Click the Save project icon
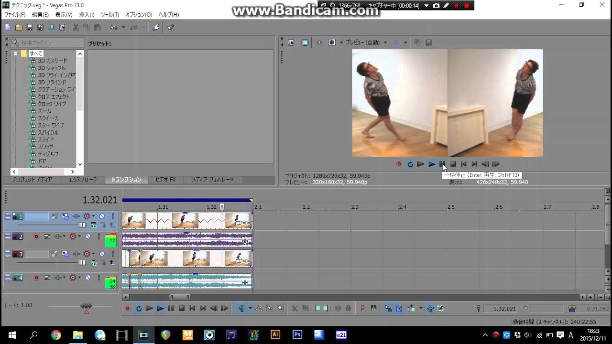612x344 pixels. pos(30,28)
